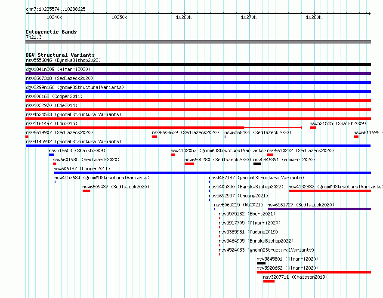Click the purple dgv1841n209 variant bar
This screenshot has height=298, width=383.
coord(198,74)
